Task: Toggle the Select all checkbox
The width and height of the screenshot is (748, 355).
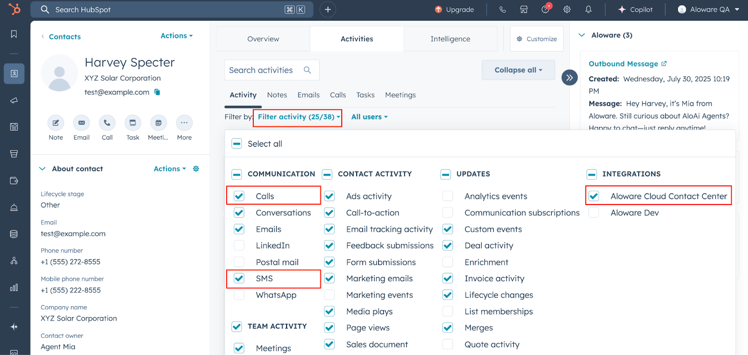Action: [237, 143]
